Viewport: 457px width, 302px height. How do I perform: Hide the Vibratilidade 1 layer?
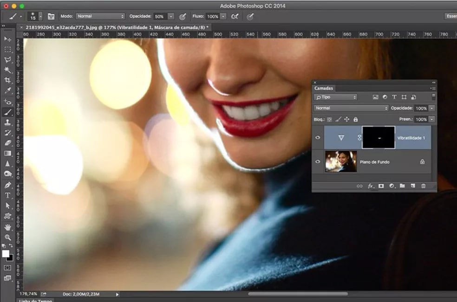(318, 138)
